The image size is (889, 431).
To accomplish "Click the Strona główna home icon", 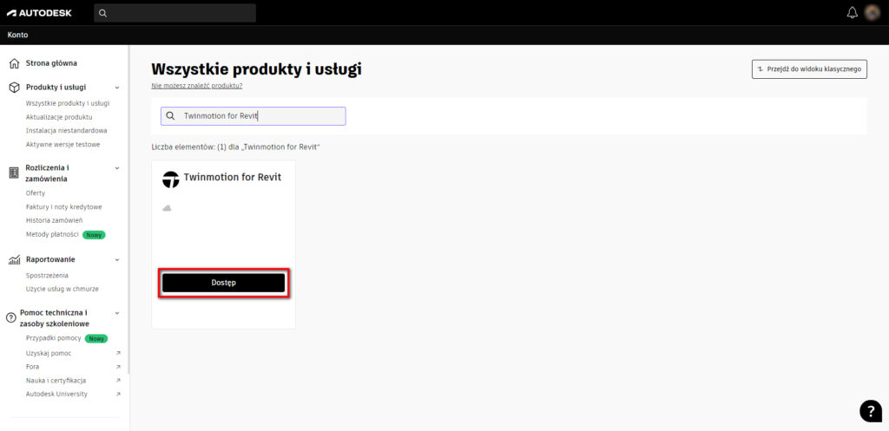I will (14, 63).
